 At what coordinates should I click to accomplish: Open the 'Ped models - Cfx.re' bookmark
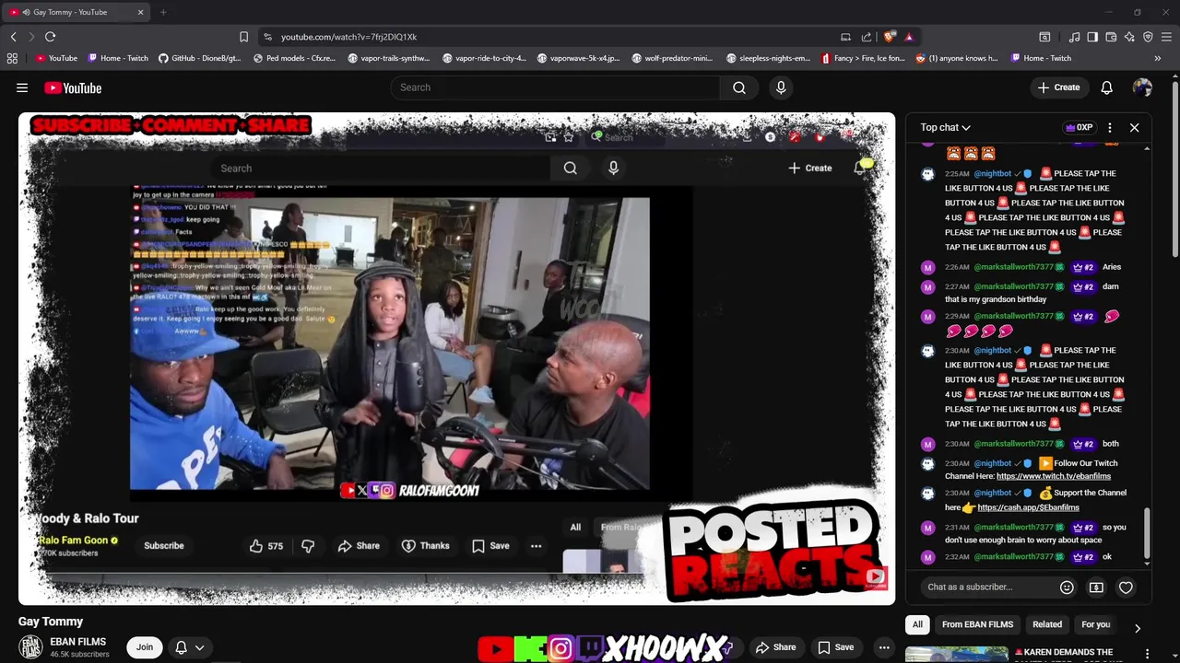tap(293, 58)
